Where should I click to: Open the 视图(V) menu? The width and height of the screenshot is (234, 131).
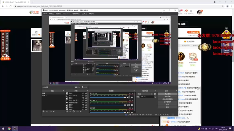pos(58,14)
